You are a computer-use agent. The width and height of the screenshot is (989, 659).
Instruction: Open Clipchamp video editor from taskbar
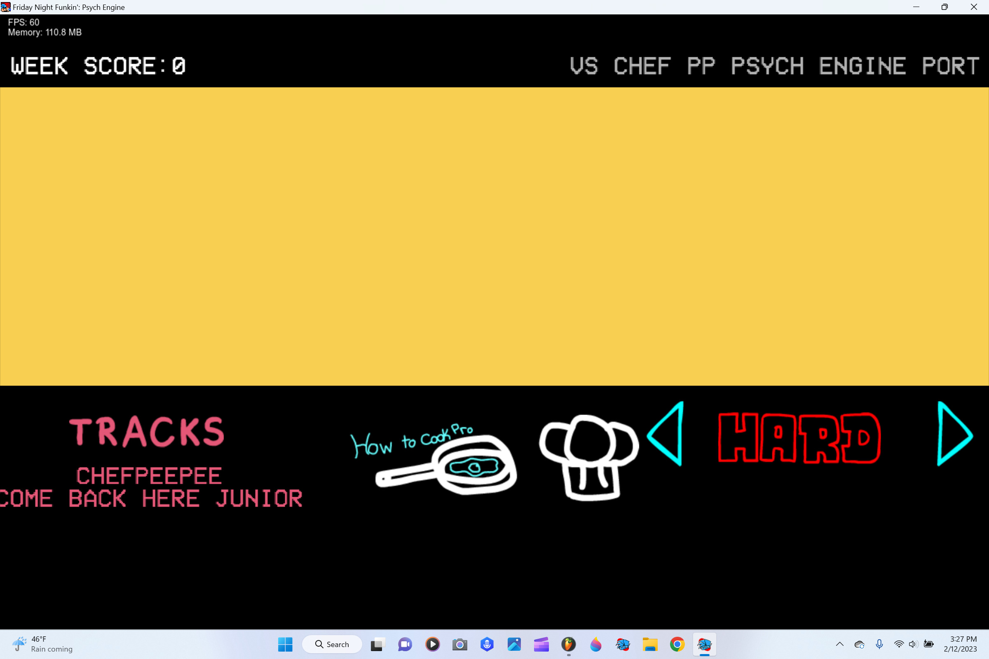(541, 644)
